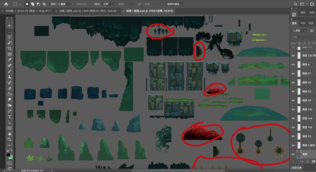This screenshot has height=172, width=316.
Task: Open the 色板 panel tab
Action: (x=312, y=13)
